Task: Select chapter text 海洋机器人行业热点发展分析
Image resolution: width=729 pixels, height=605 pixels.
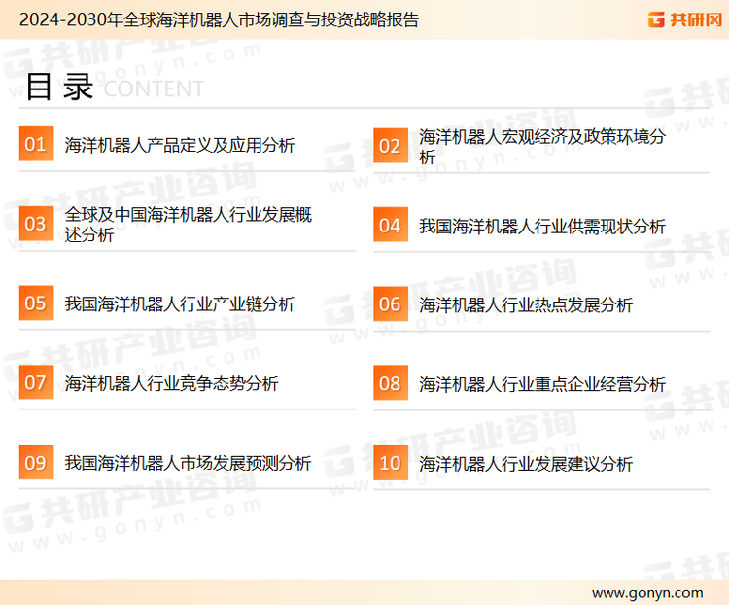Action: tap(525, 305)
